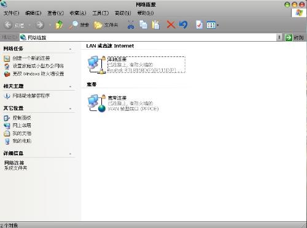Click the Cut scissors icon
The image size is (307, 228).
(x=131, y=25)
